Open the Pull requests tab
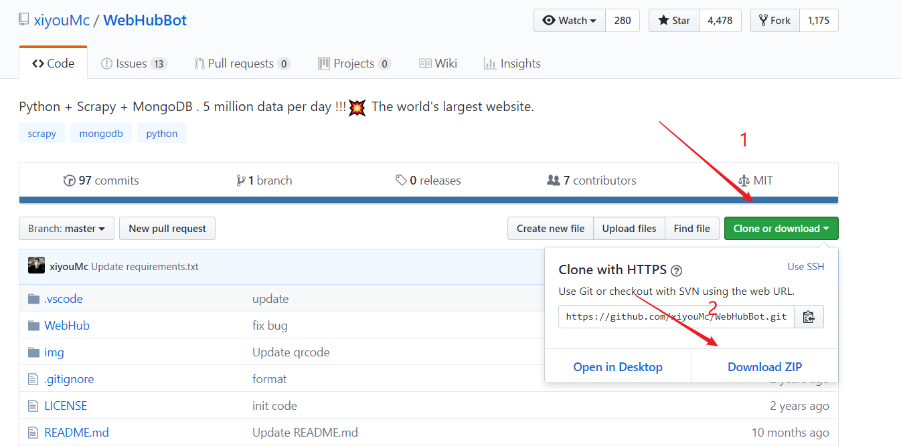The height and width of the screenshot is (446, 901). (242, 64)
